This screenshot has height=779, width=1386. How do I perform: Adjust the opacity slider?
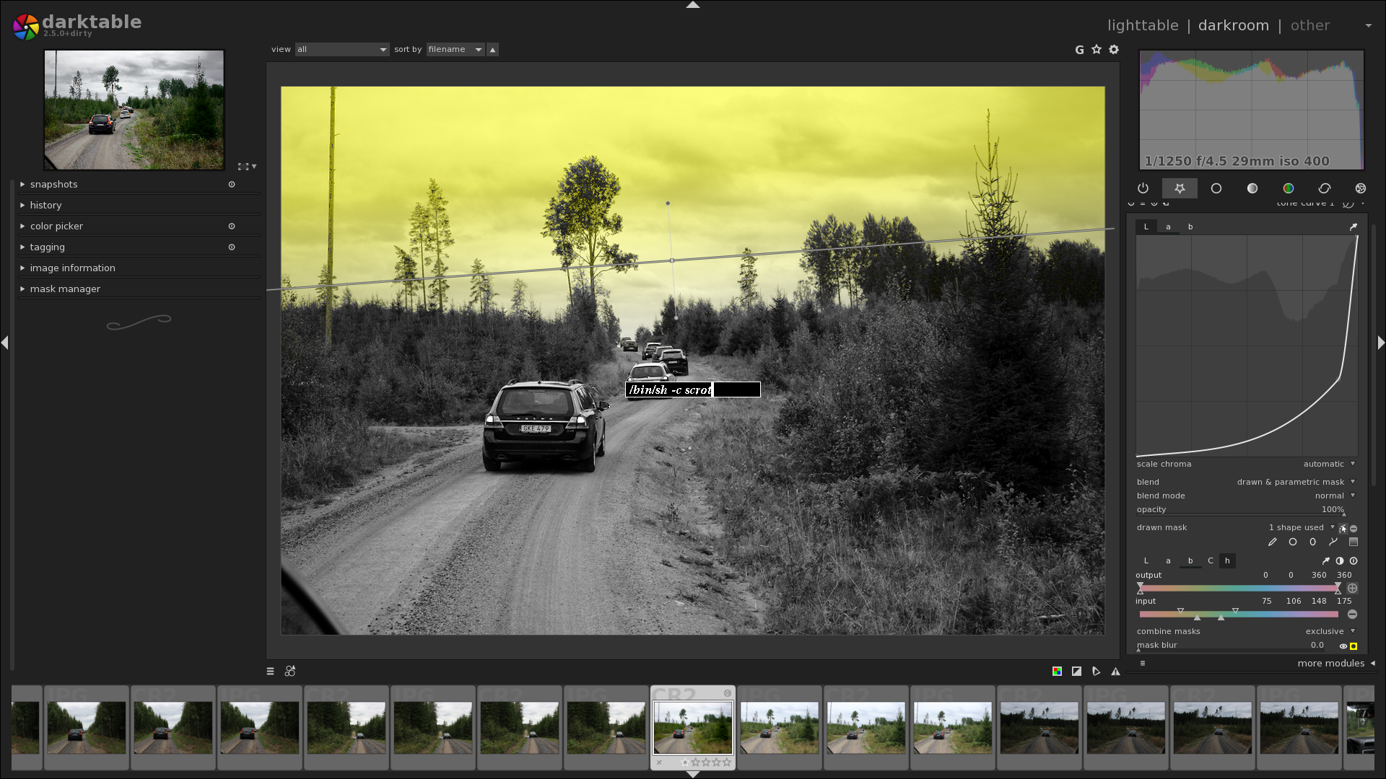click(x=1242, y=510)
